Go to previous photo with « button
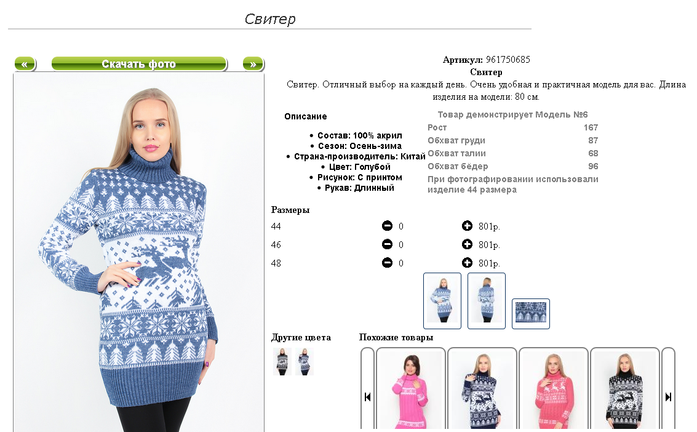Image resolution: width=697 pixels, height=432 pixels. click(25, 64)
